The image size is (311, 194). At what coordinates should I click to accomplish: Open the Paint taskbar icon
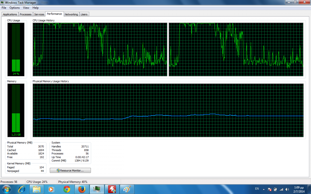tap(127, 189)
